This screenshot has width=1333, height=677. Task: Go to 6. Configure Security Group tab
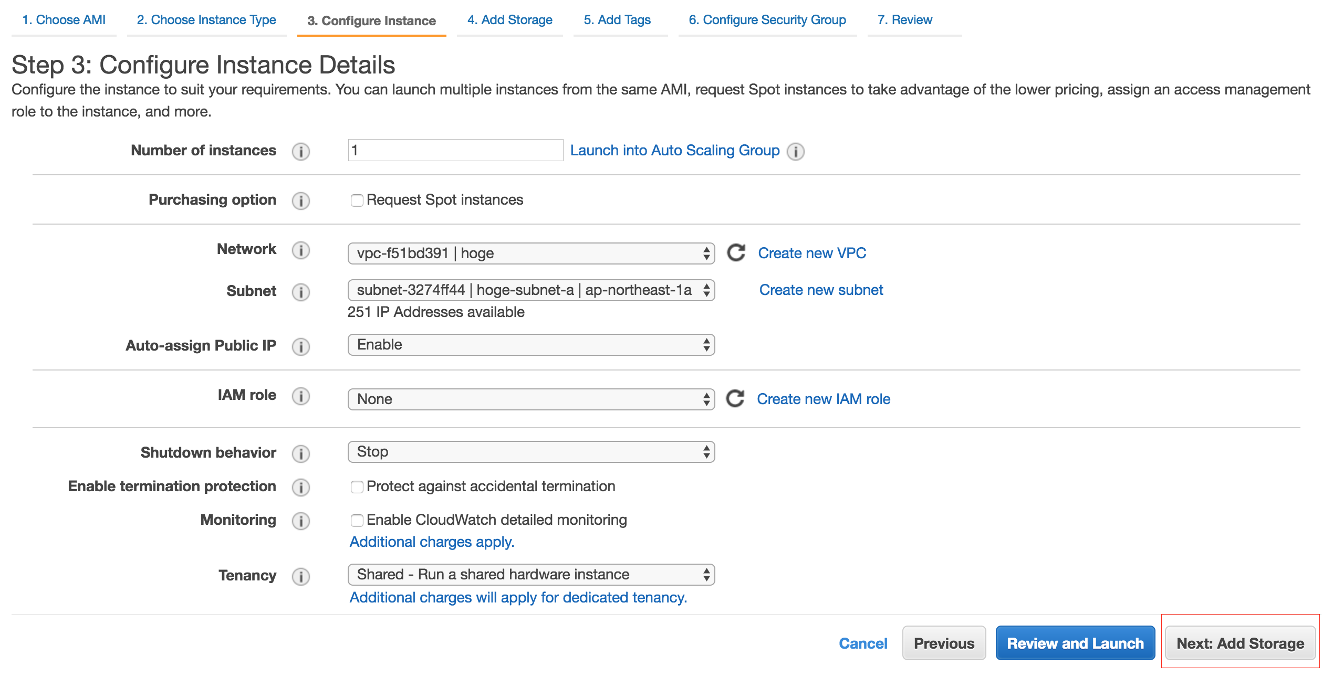pyautogui.click(x=767, y=20)
